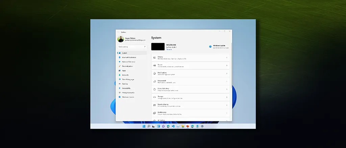Select System in the Settings sidebar
Screen dimensions: 346x148
tap(132, 53)
